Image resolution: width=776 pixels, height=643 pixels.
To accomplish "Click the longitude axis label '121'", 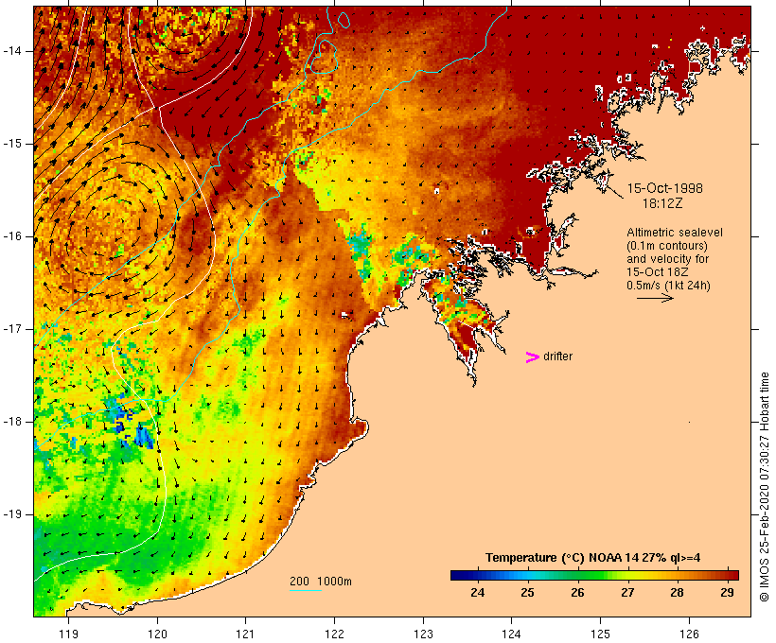I will coord(245,634).
